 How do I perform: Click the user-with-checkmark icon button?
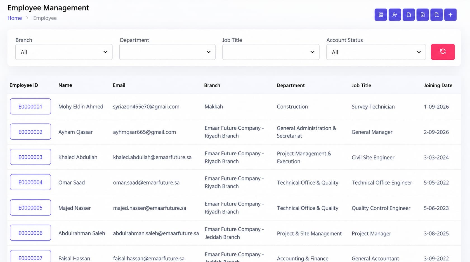[x=395, y=15]
